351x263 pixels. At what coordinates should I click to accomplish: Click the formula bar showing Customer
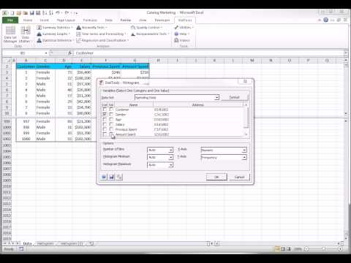(209, 53)
